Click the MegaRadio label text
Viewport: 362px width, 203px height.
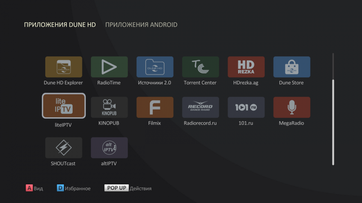291,123
